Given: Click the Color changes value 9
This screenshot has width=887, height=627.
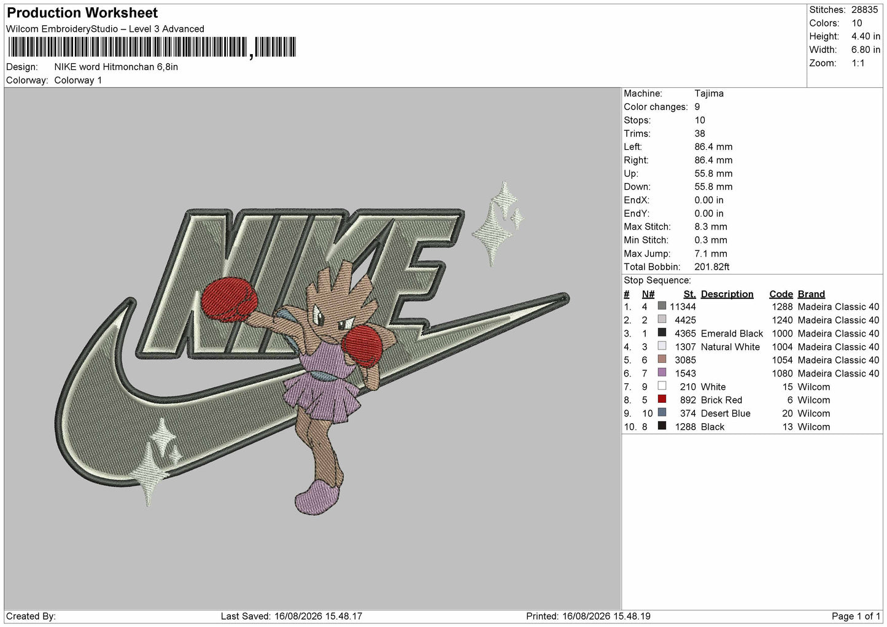Looking at the screenshot, I should point(697,107).
